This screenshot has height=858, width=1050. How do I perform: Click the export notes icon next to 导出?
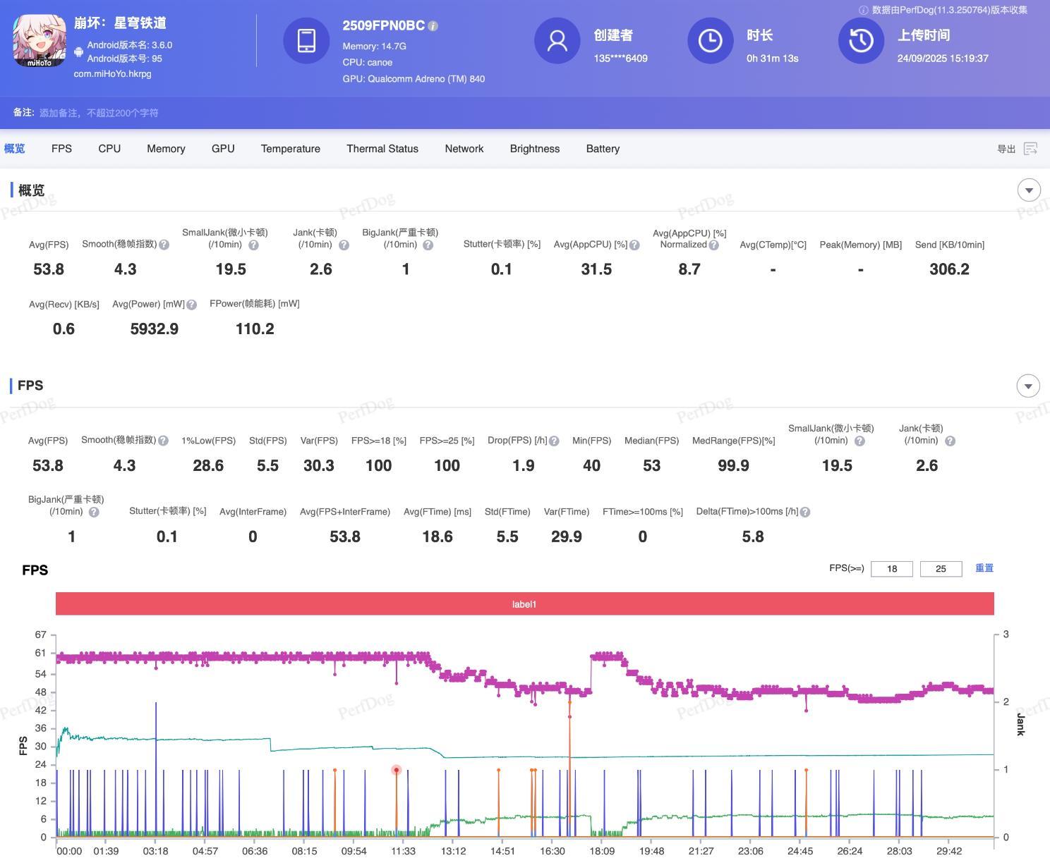pos(1030,149)
